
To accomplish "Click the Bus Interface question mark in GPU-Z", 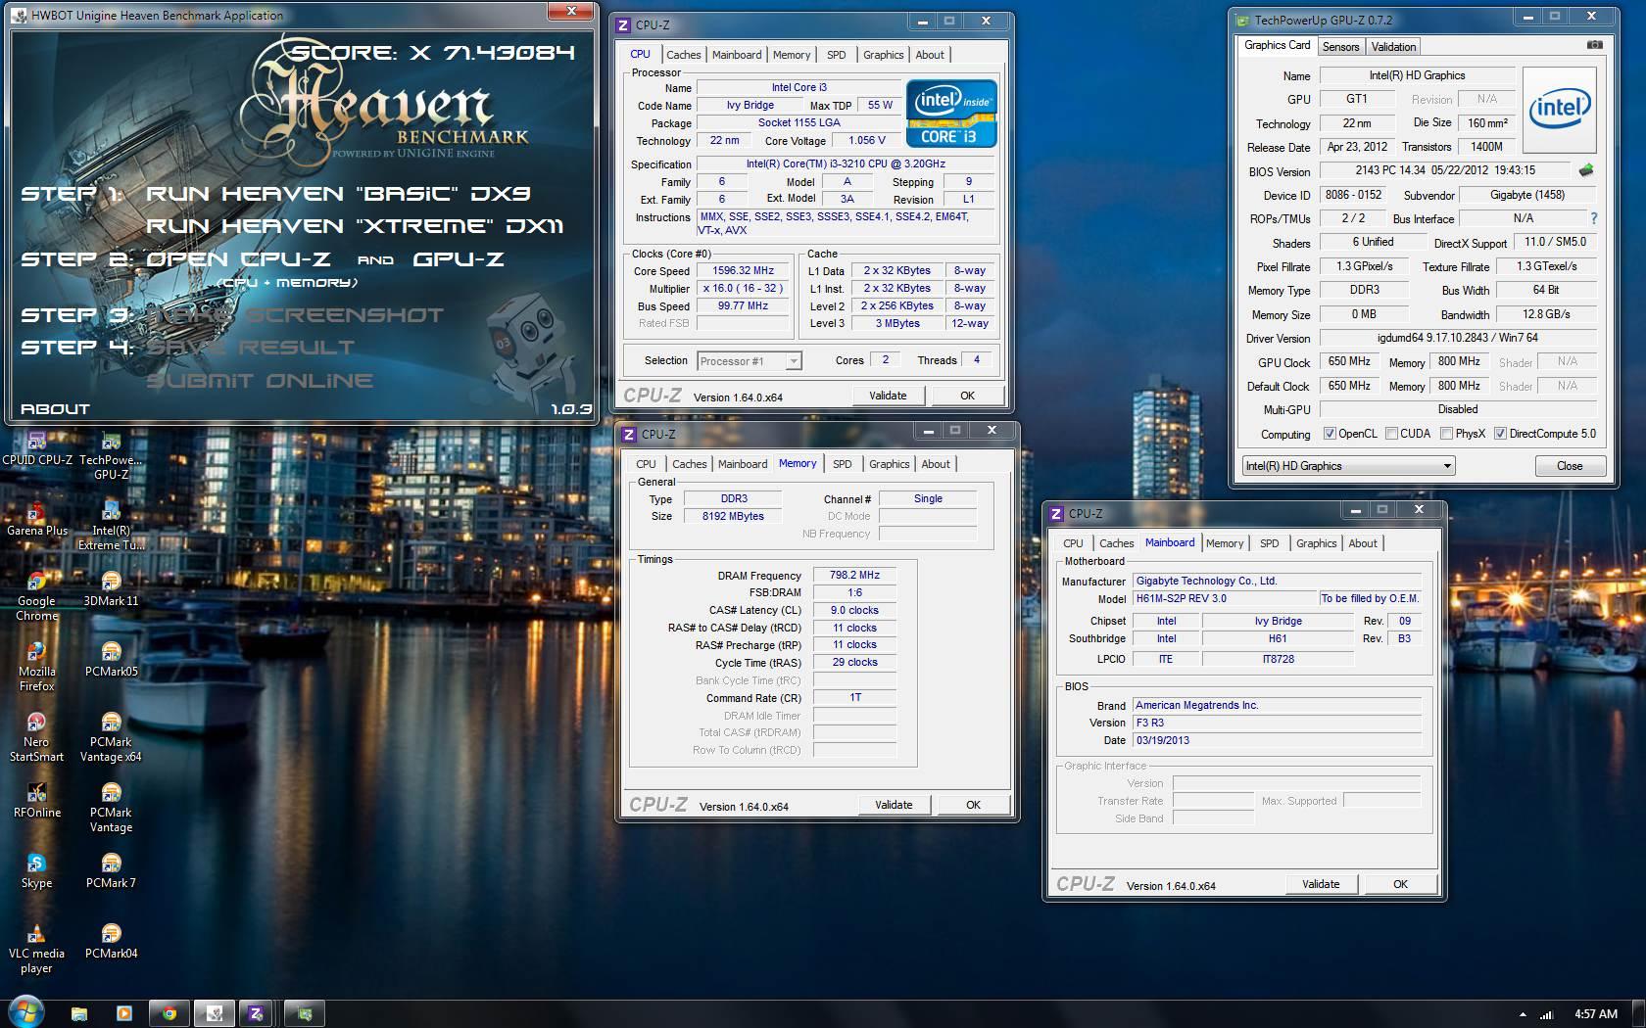I will point(1594,218).
